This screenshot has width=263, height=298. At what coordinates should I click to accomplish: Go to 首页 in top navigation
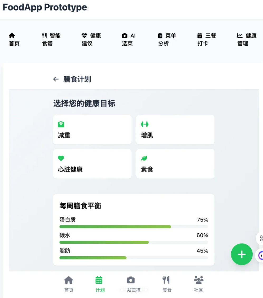(14, 40)
